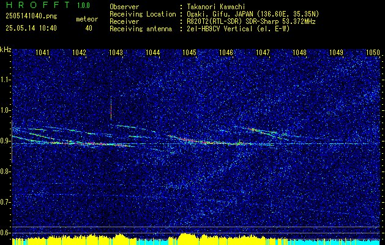Click the 1050 time axis label
The height and width of the screenshot is (245, 385).
pyautogui.click(x=373, y=53)
